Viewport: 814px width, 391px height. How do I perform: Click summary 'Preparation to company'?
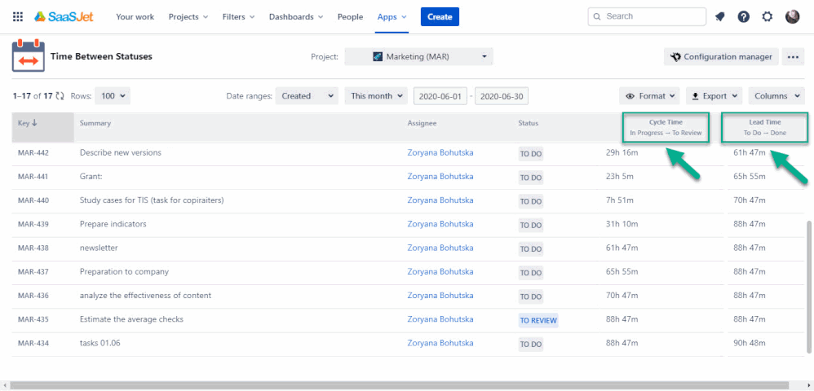[x=124, y=272]
